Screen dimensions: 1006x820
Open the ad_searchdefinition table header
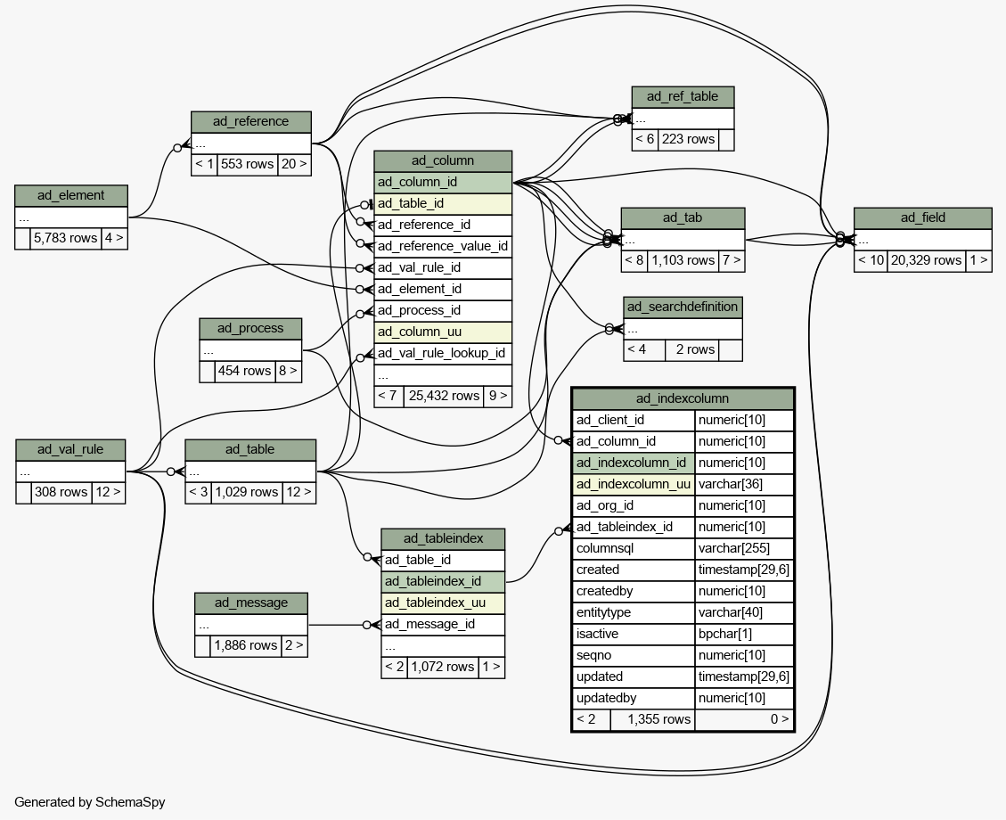click(x=683, y=307)
